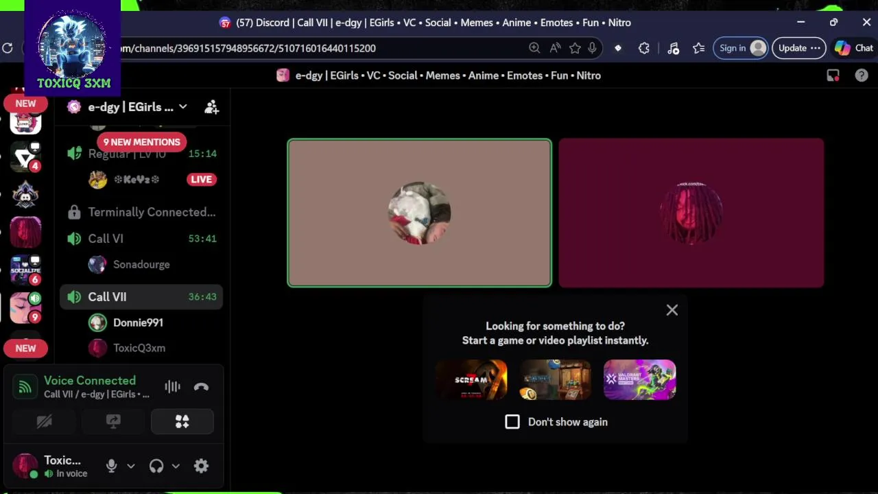Expand the e-dgy server name dropdown
Screen dimensions: 878x494
pyautogui.click(x=182, y=107)
